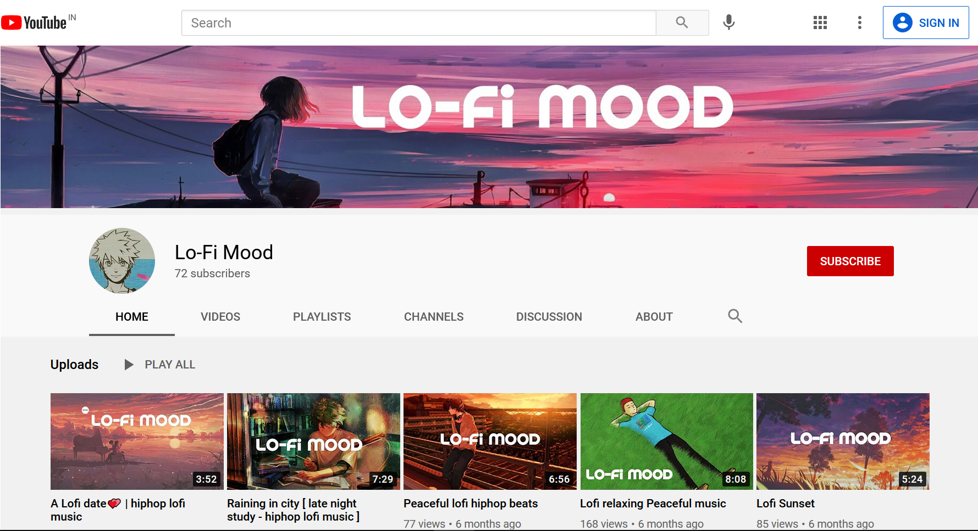Open the 'Peaceful lofi hiphop beats' thumbnail

(x=490, y=441)
